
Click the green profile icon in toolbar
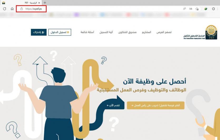pyautogui.click(x=206, y=9)
